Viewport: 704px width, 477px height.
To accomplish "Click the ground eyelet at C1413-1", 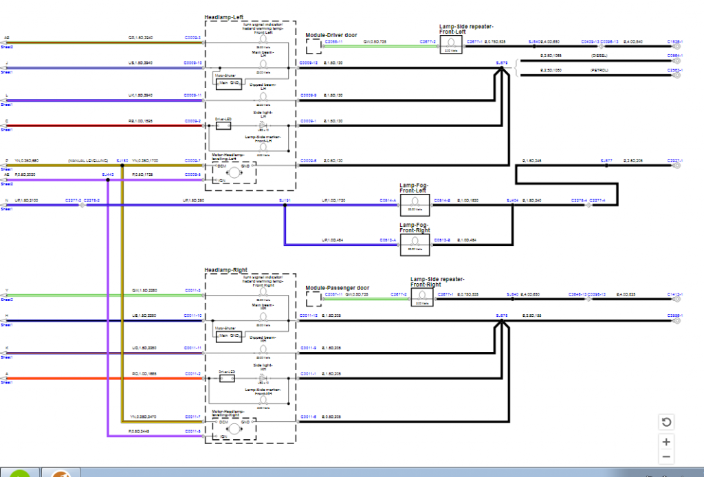I will [x=676, y=299].
